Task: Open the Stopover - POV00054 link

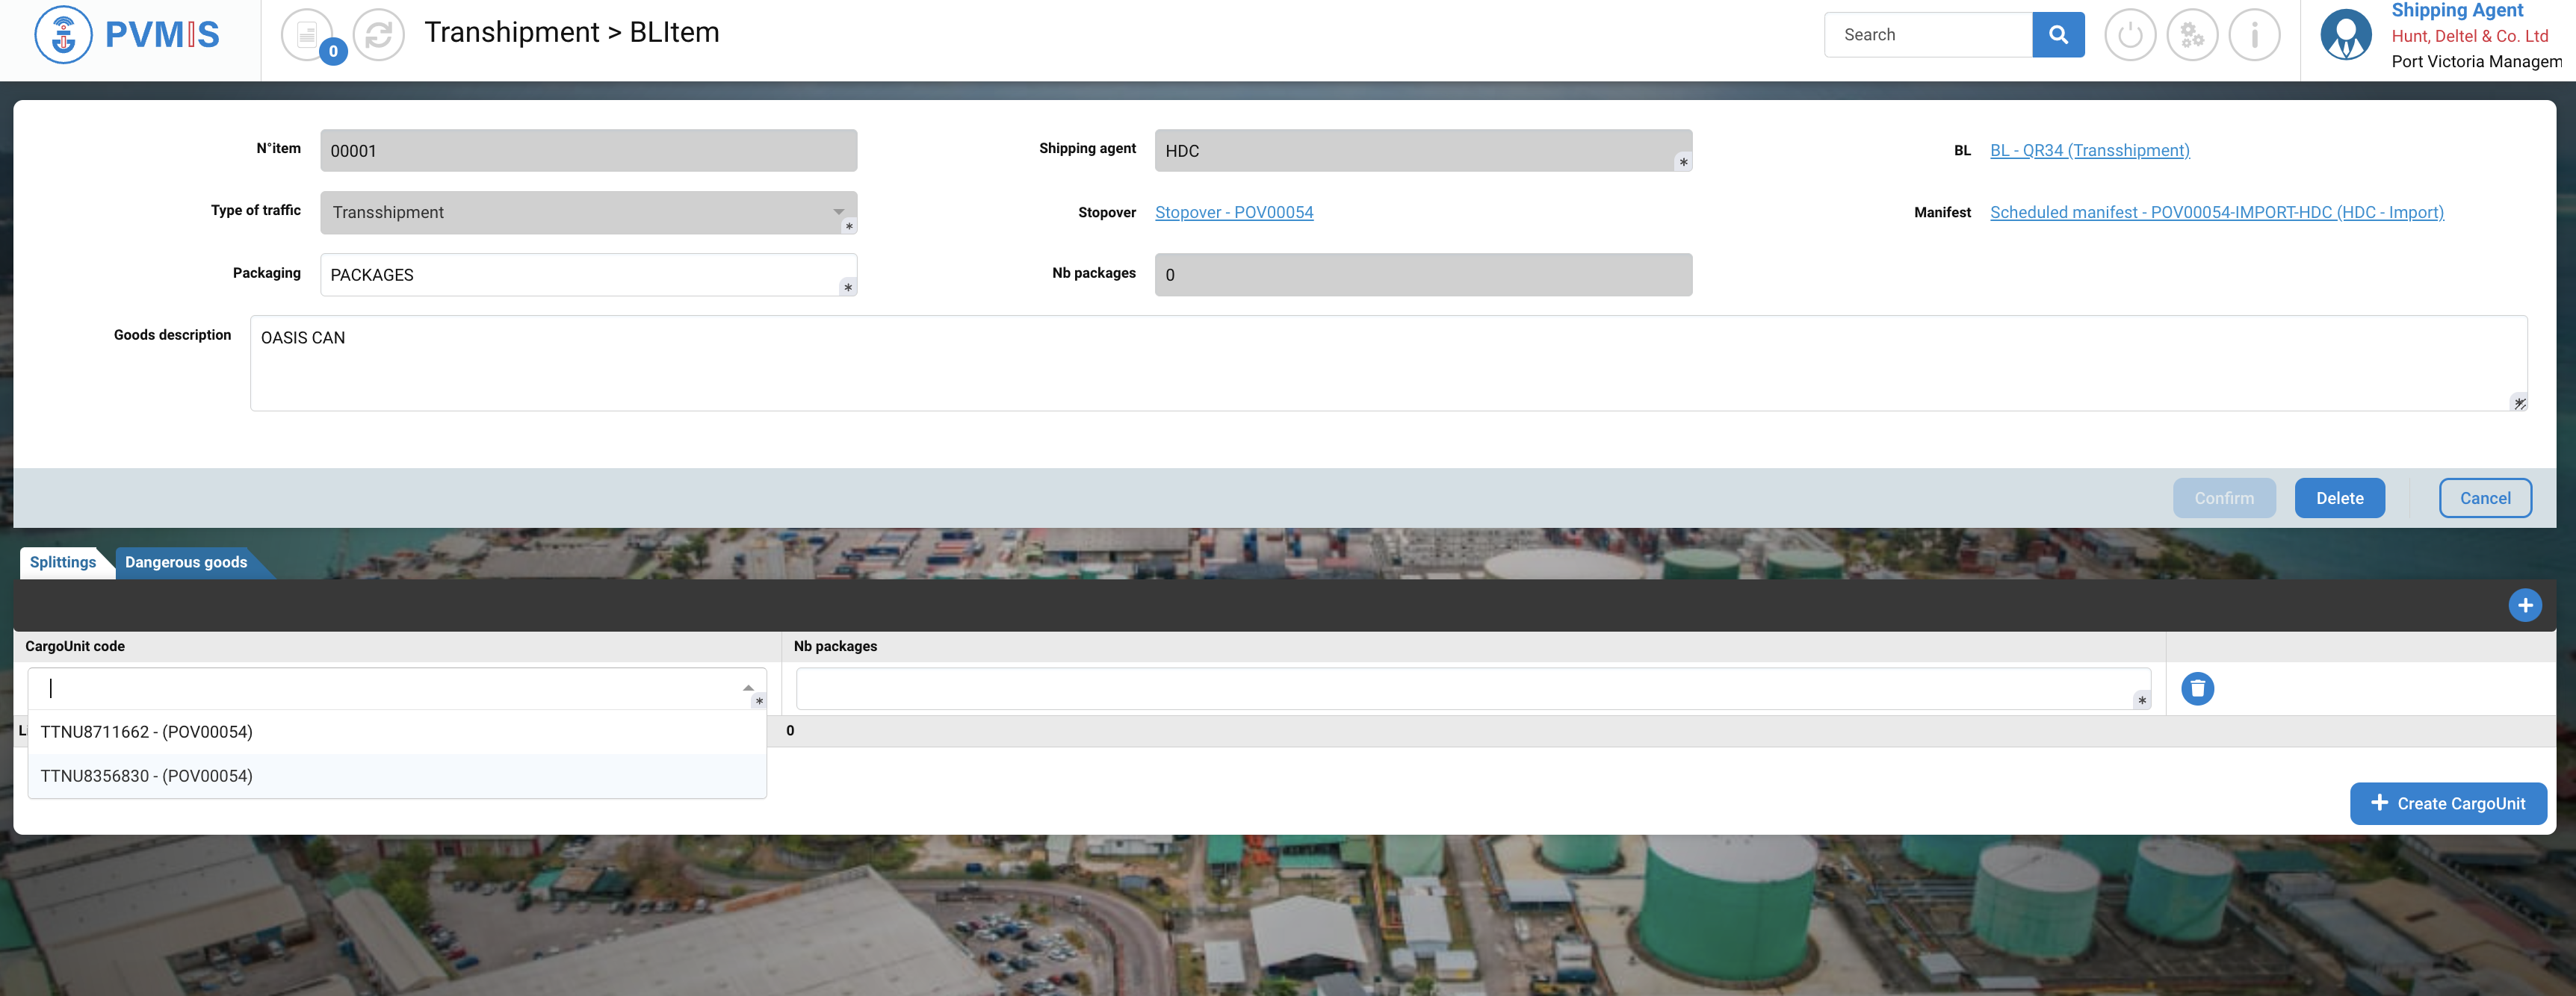Action: pyautogui.click(x=1233, y=212)
